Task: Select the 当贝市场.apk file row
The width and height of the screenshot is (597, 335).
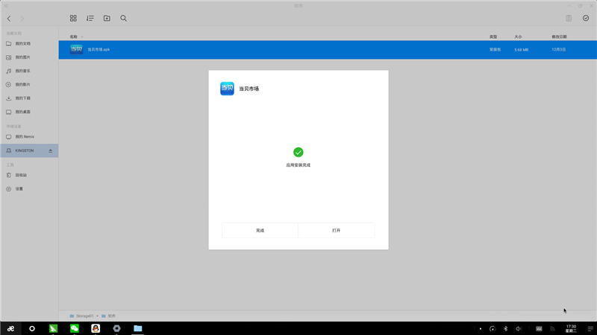Action: (328, 50)
